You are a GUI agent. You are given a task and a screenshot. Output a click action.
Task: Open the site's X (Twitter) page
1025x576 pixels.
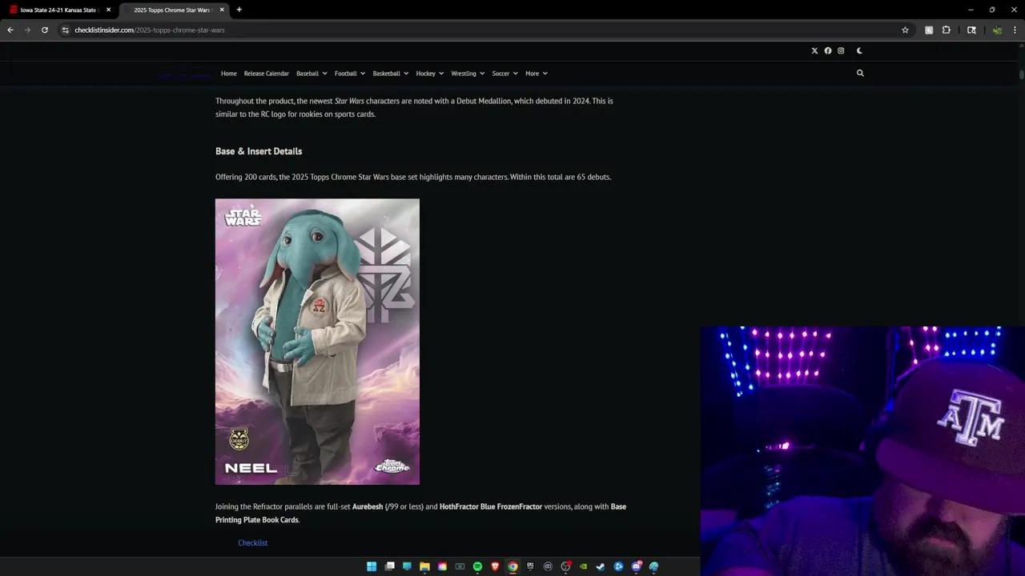pyautogui.click(x=814, y=50)
